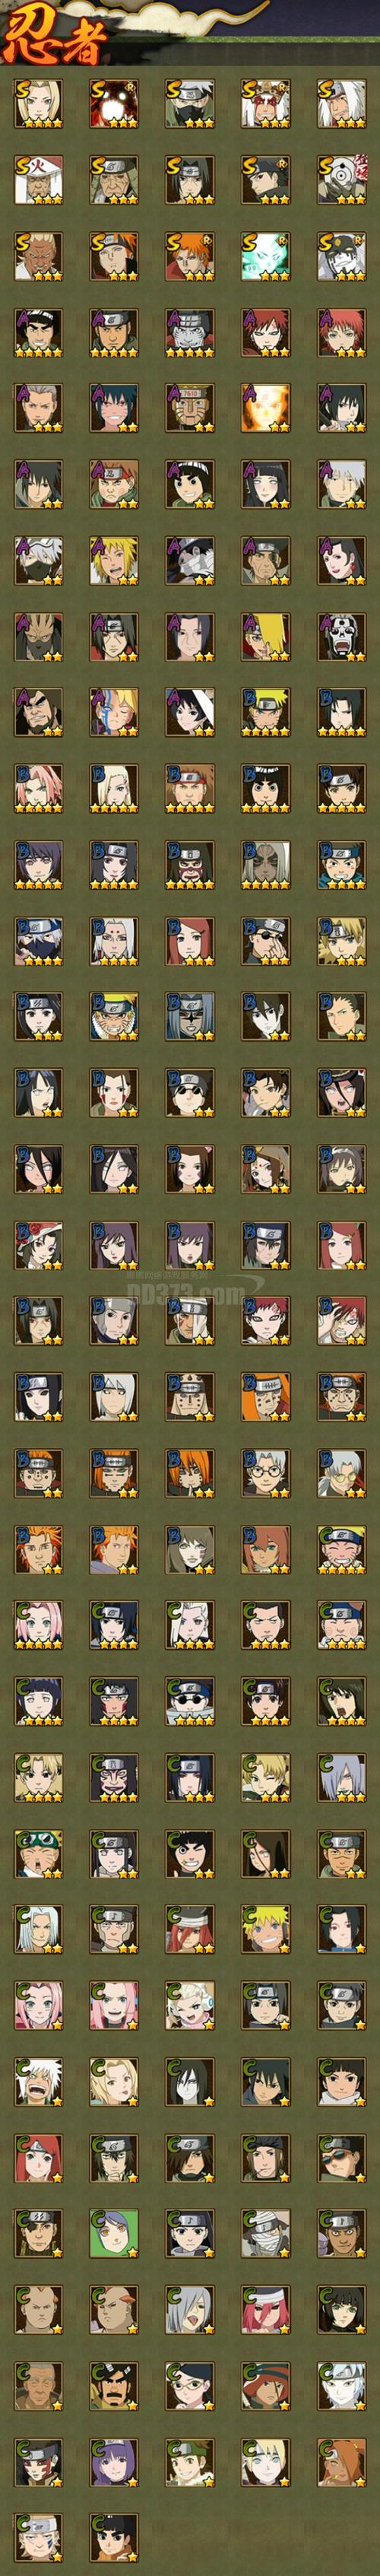Select the S-rank blonde Tsunade portrait
The image size is (380, 2576).
tap(38, 104)
